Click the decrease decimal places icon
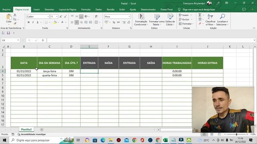 pos(128,22)
